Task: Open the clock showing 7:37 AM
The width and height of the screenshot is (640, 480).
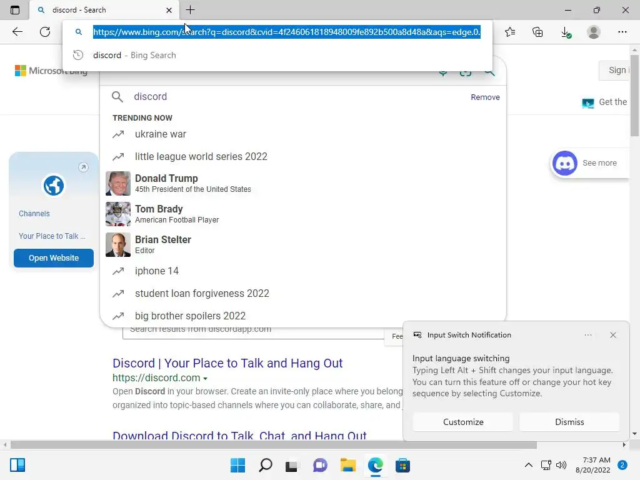Action: pos(592,465)
